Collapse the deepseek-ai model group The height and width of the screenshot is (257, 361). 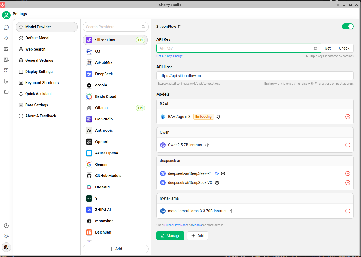(x=255, y=161)
